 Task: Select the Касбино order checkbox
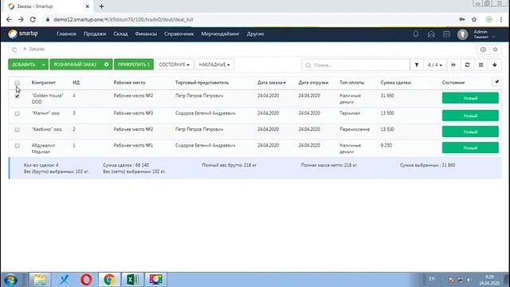(18, 129)
